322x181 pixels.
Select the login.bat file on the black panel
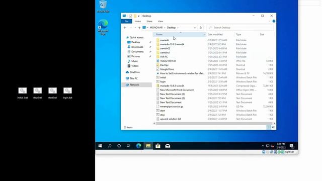point(67,93)
